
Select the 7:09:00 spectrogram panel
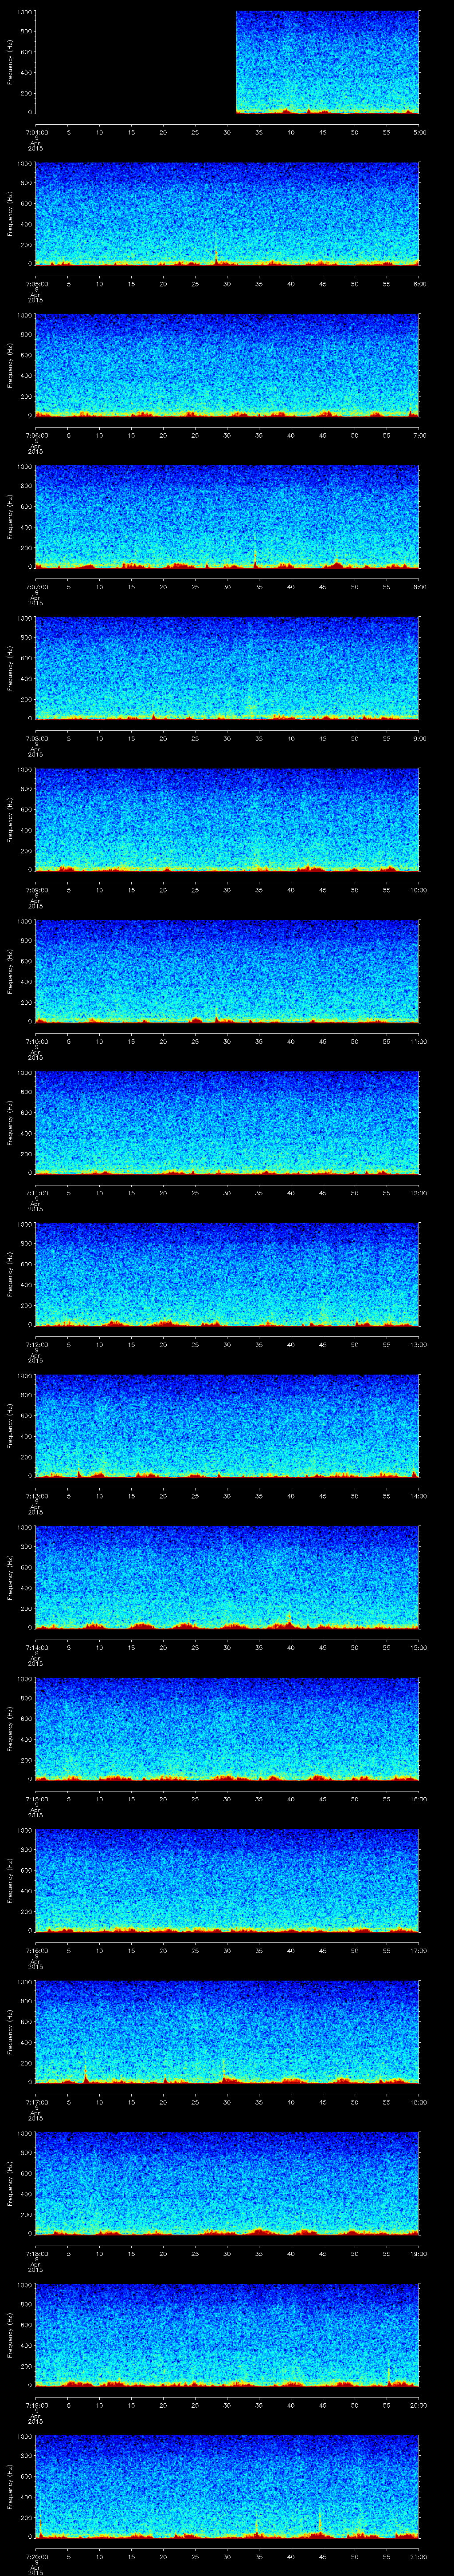[227, 820]
